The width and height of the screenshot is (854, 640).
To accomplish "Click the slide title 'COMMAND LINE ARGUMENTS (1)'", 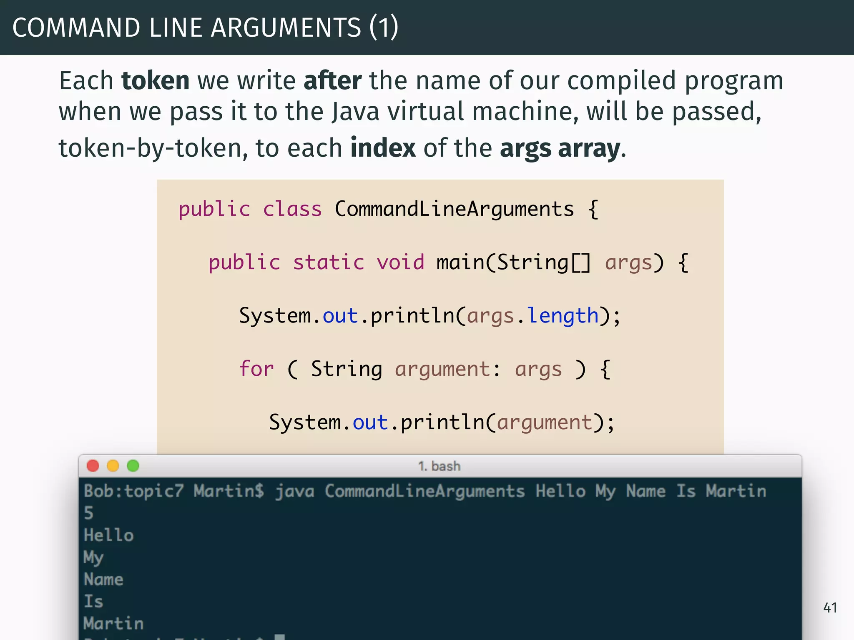I will point(206,27).
